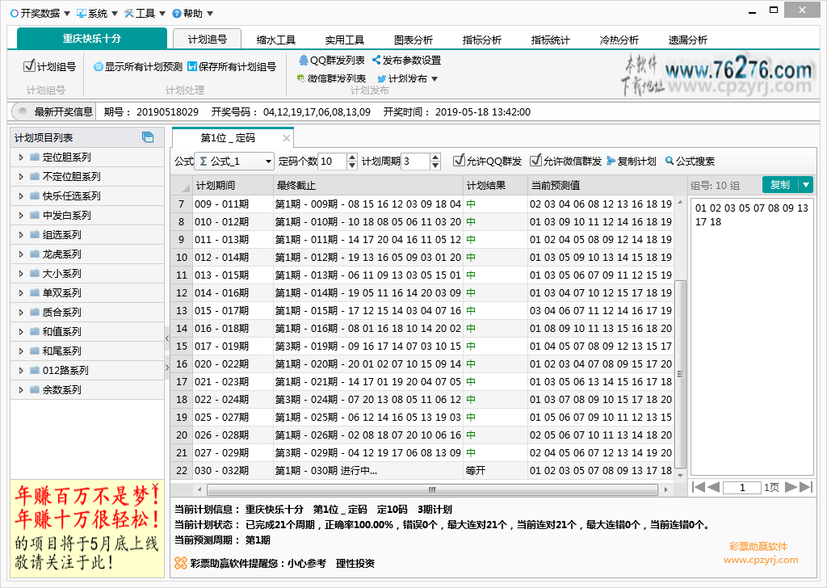The height and width of the screenshot is (588, 827).
Task: Expand the 龙虎系列 tree node
Action: [x=20, y=254]
